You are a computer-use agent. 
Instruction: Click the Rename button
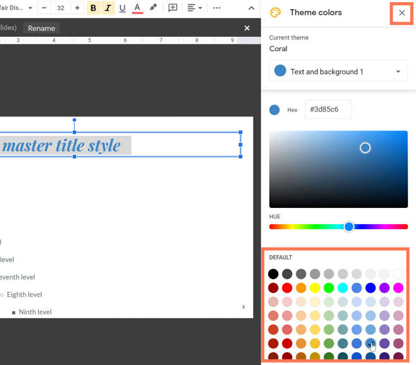41,28
